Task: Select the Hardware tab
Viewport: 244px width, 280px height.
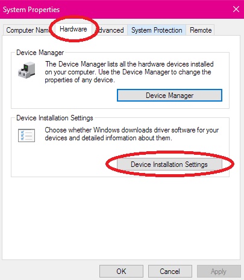Action: (x=74, y=29)
